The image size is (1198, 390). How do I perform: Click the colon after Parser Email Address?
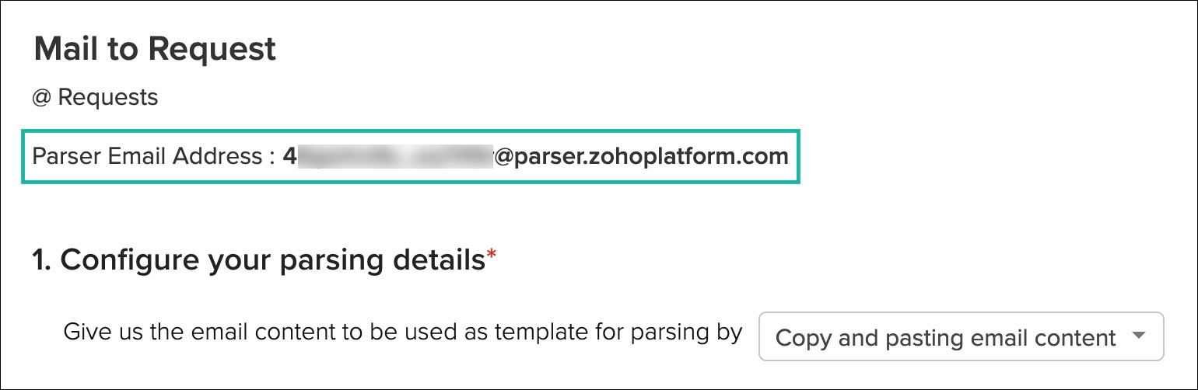point(271,157)
